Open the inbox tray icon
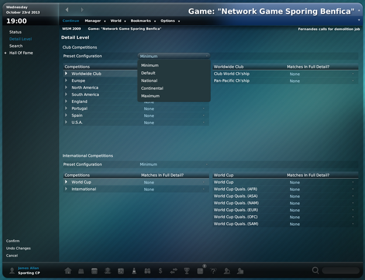The width and height of the screenshot is (365, 280). [x=81, y=271]
